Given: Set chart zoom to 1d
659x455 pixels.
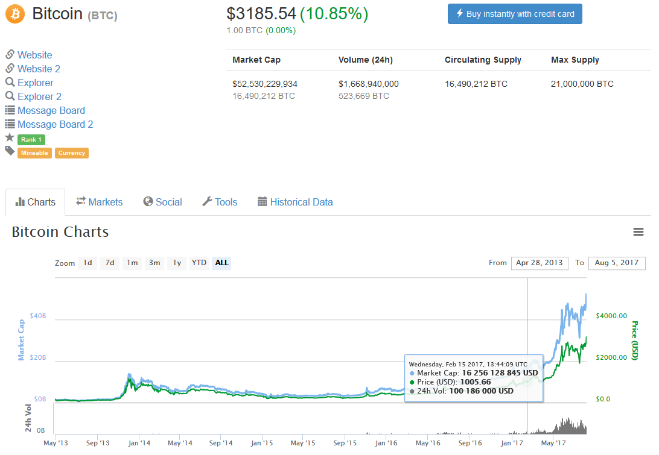Looking at the screenshot, I should (x=88, y=263).
